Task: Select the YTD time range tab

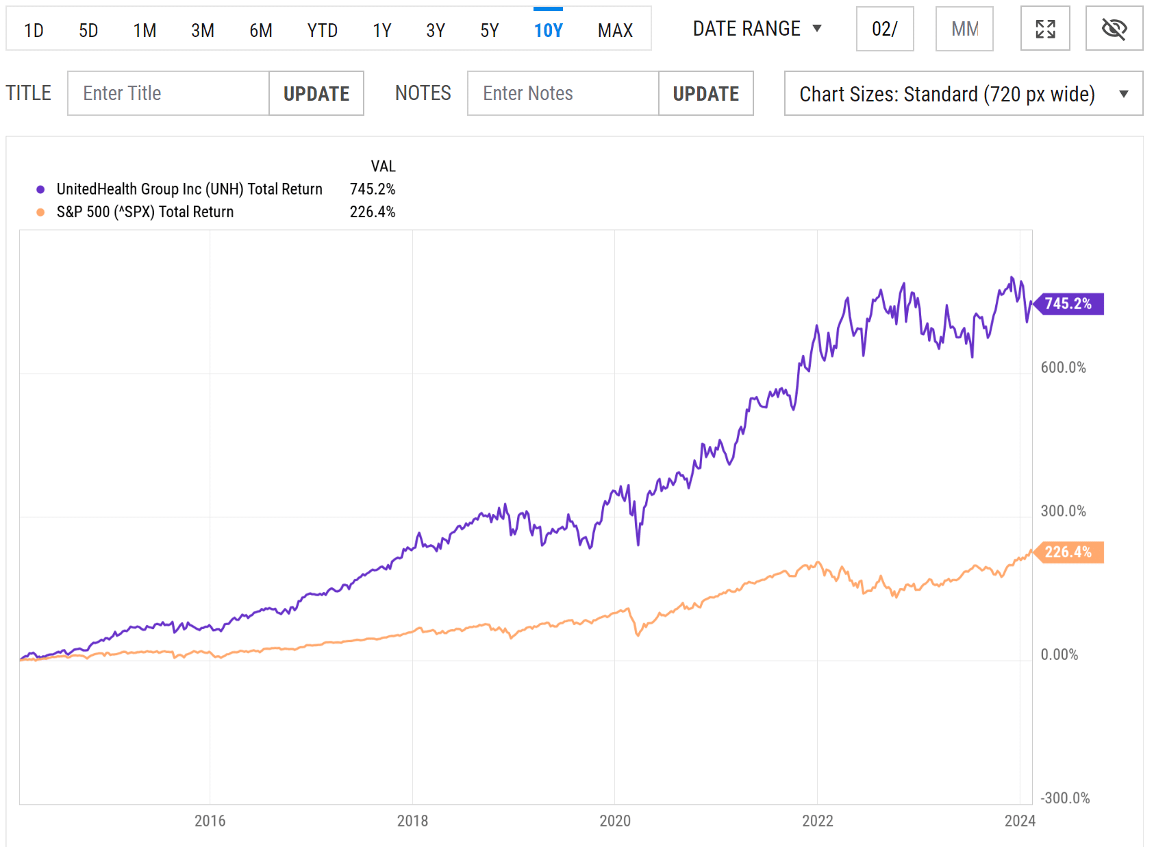Action: pos(323,30)
